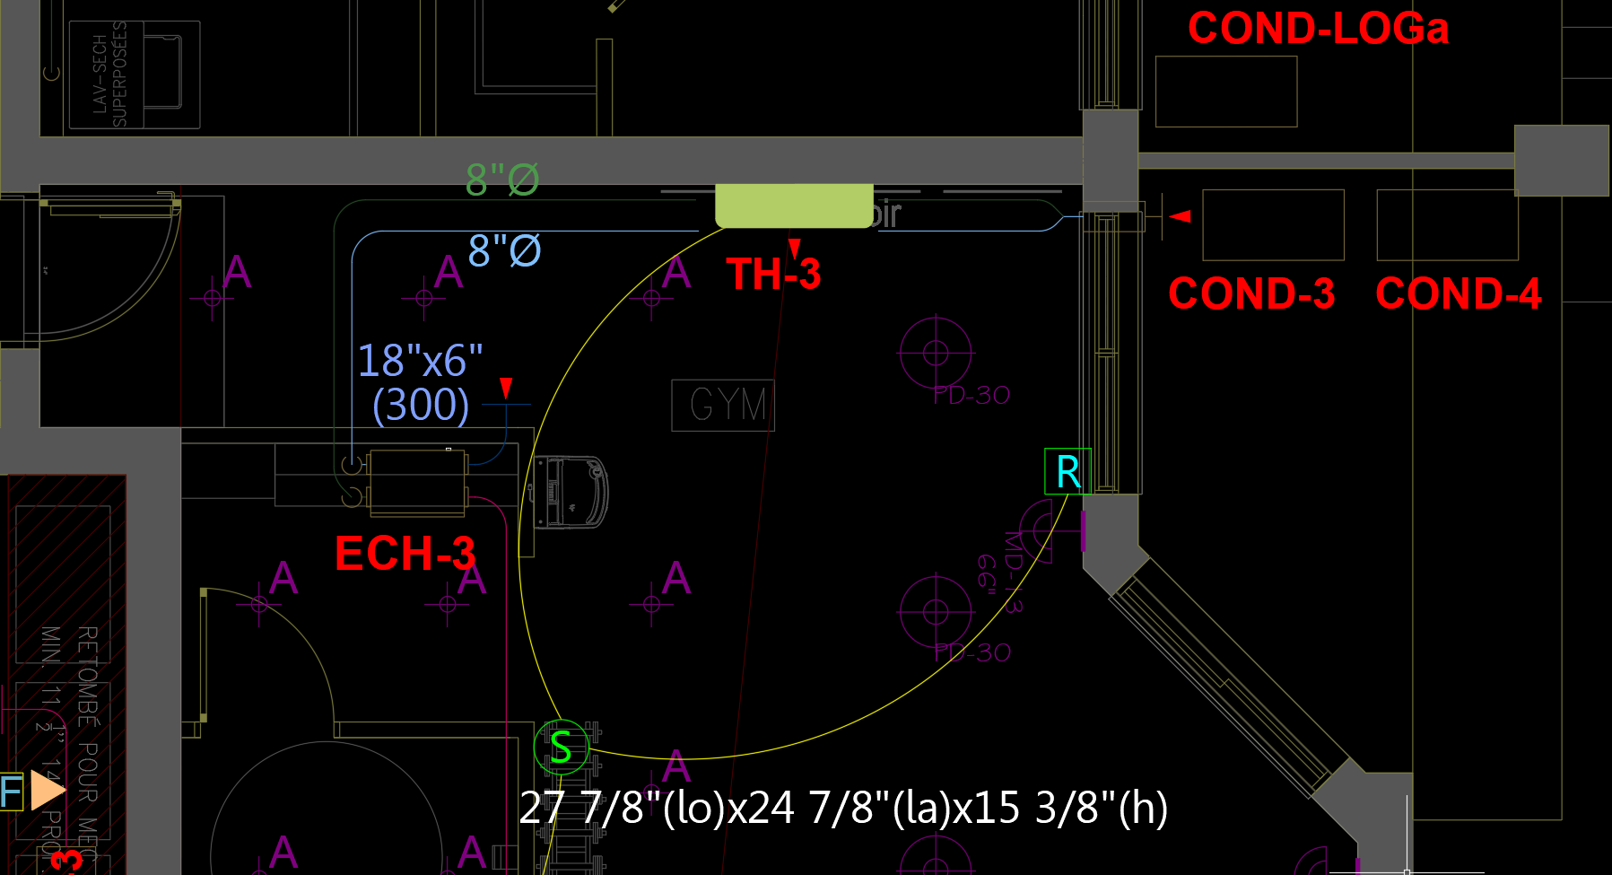
Task: Select the COND-3 label text
Action: [1251, 293]
